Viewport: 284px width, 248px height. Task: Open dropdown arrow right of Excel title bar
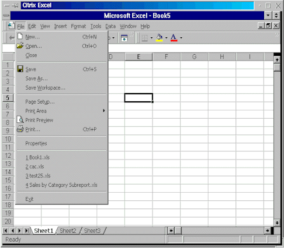(268, 15)
